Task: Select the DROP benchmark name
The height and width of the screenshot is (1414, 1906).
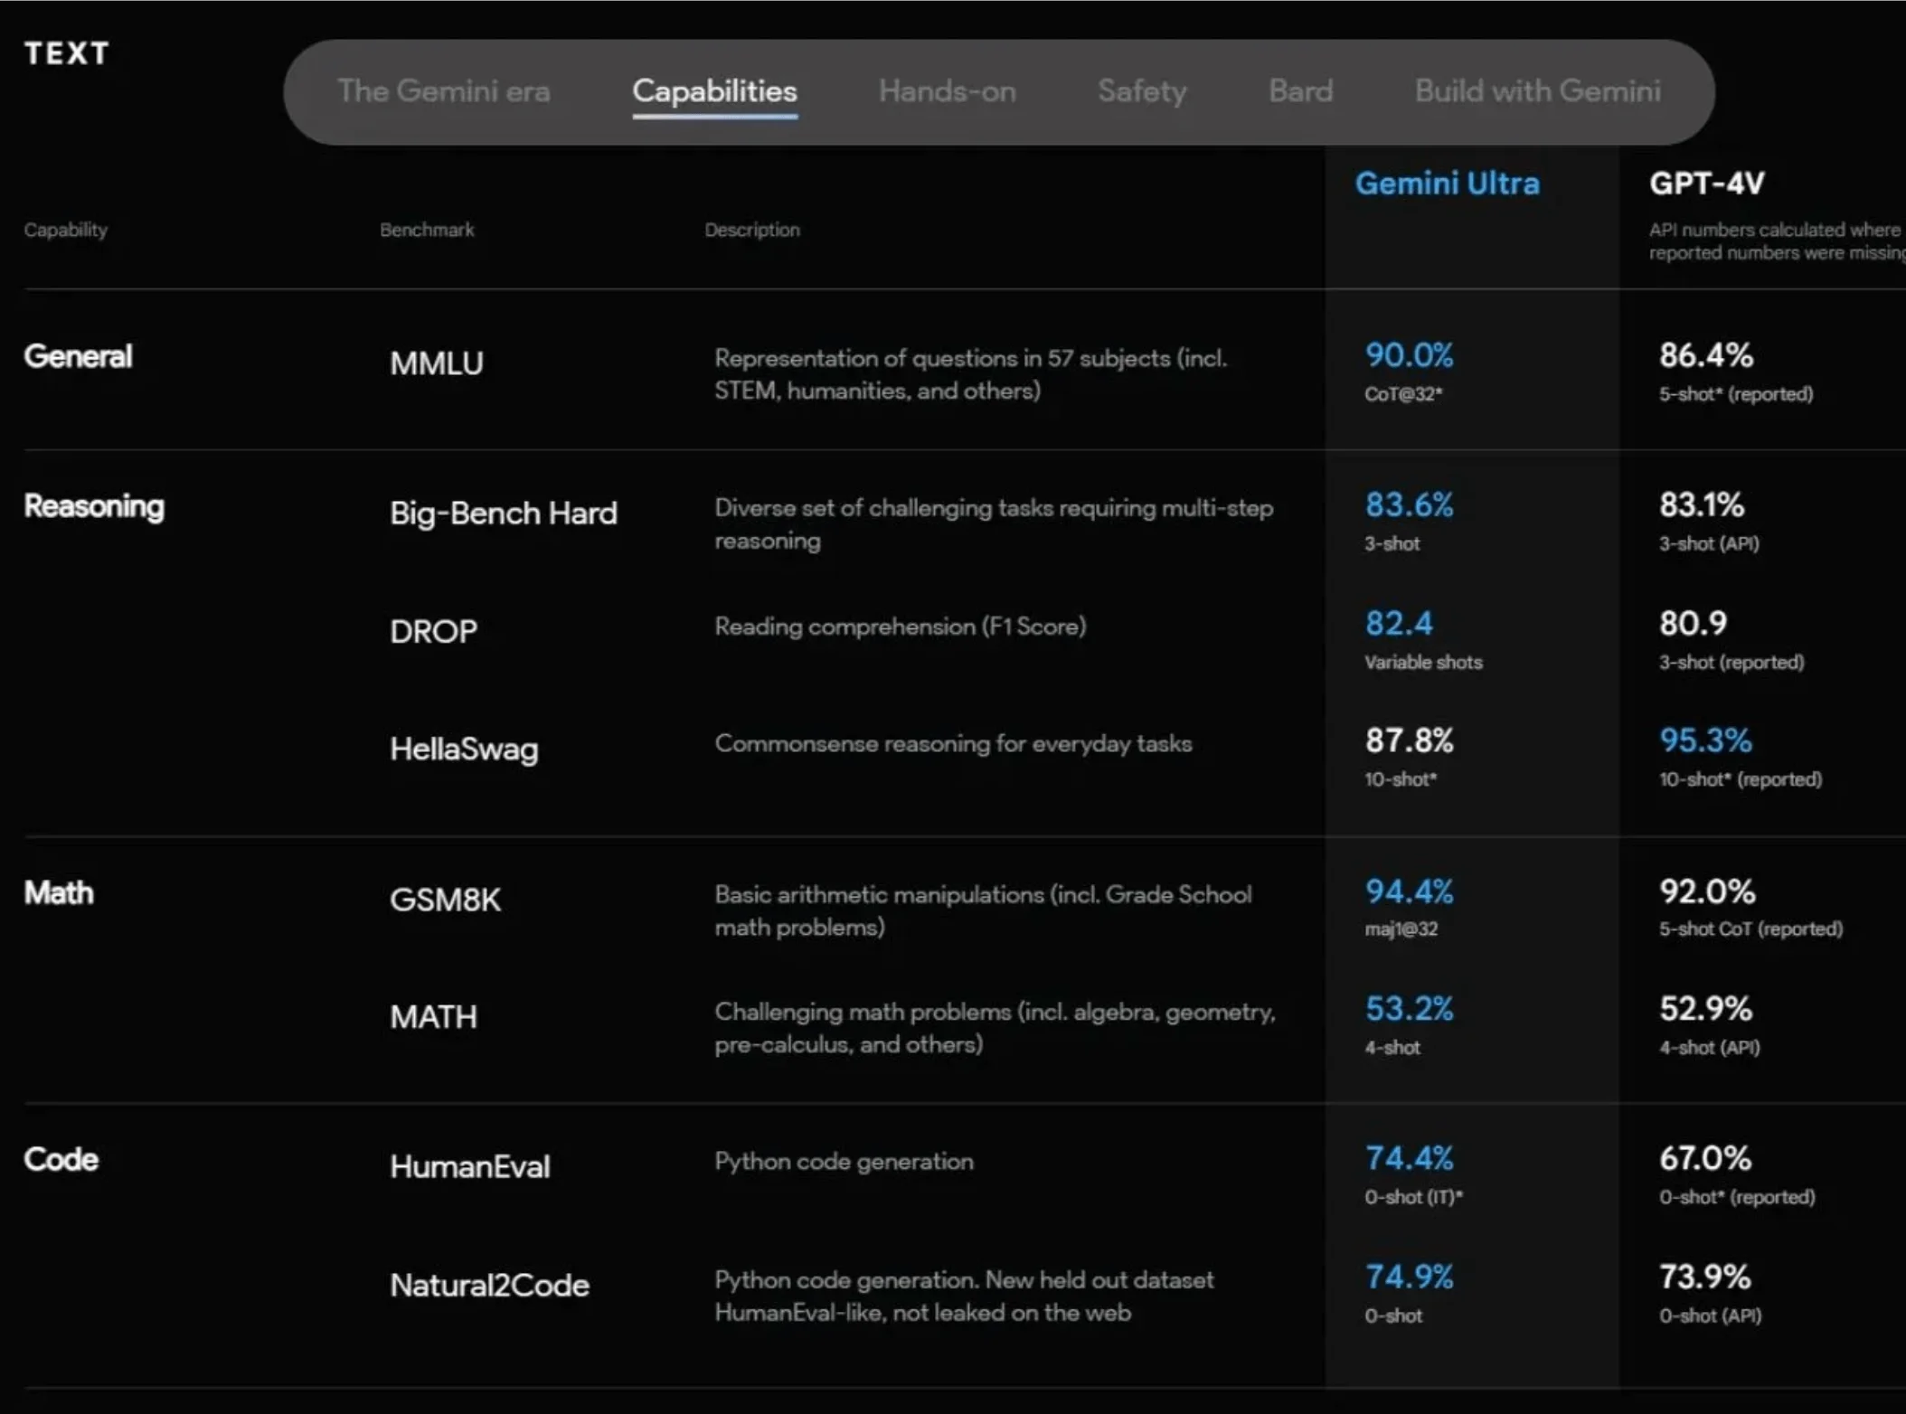Action: [x=433, y=631]
